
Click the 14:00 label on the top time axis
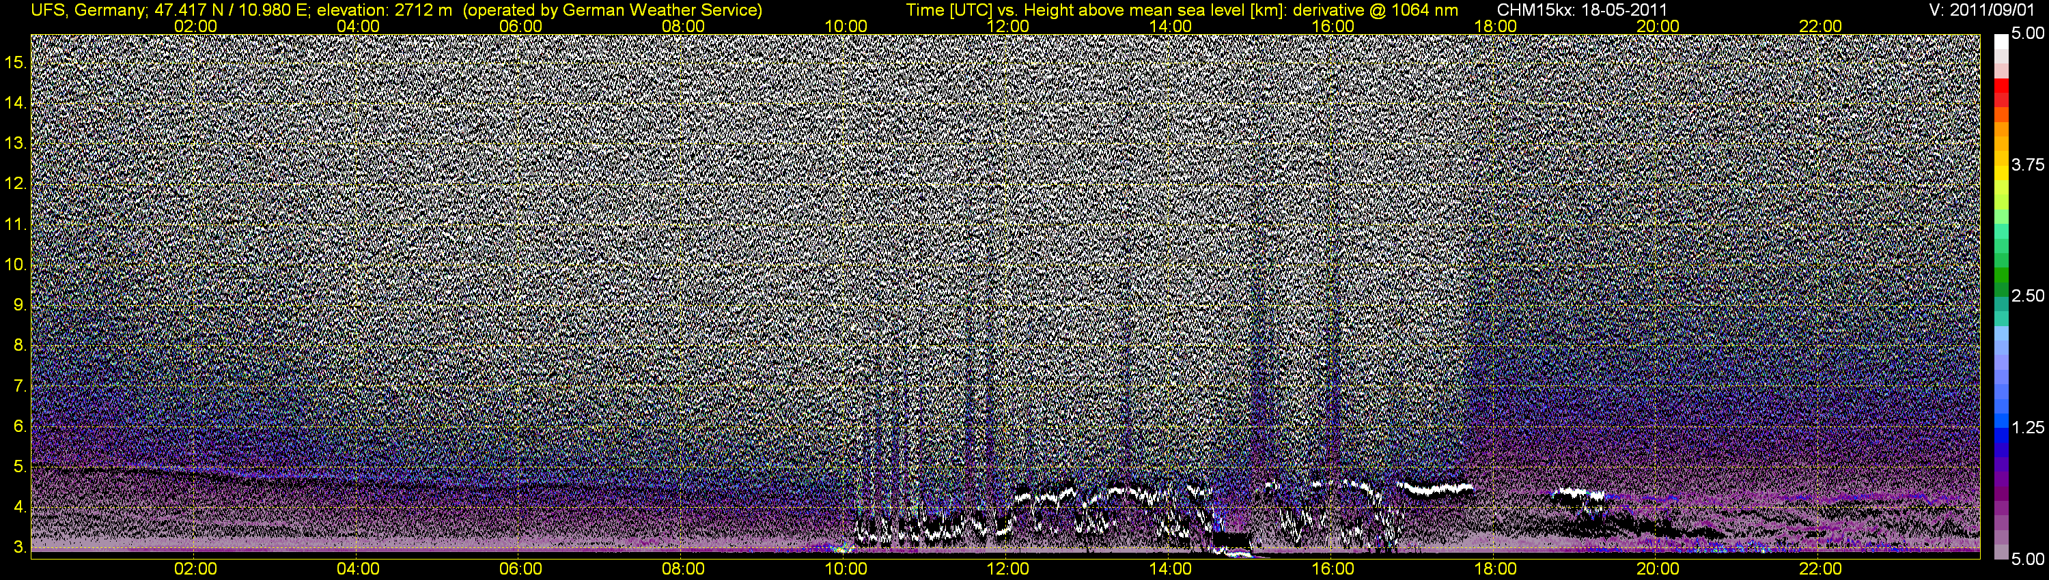1170,26
